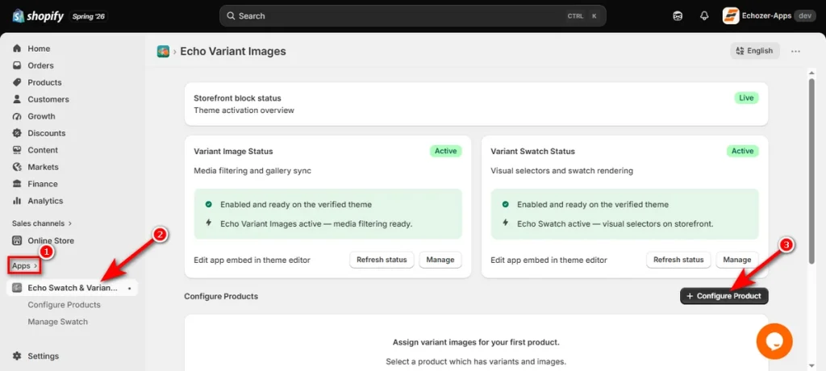The width and height of the screenshot is (826, 371).
Task: Click the Storefront block status heading
Action: (238, 98)
